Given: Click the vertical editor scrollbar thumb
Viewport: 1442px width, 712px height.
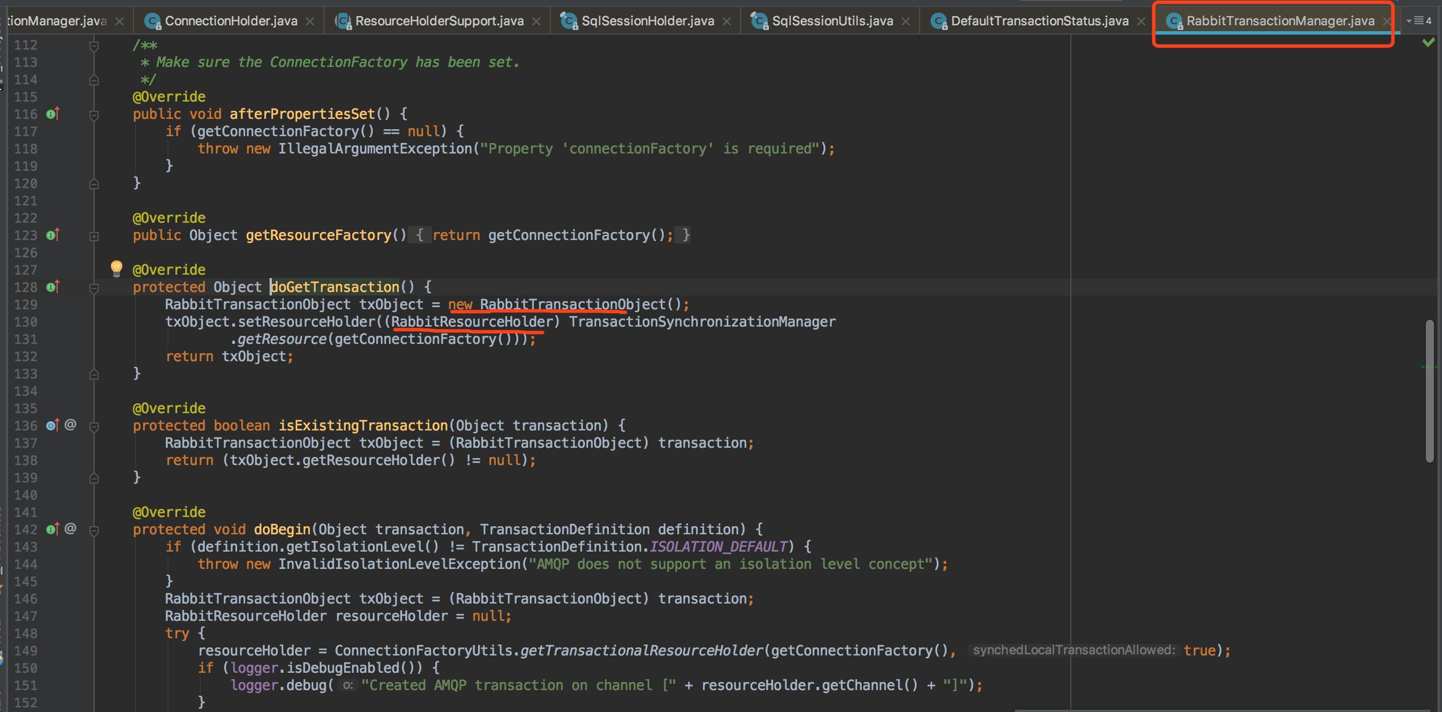Looking at the screenshot, I should point(1429,391).
